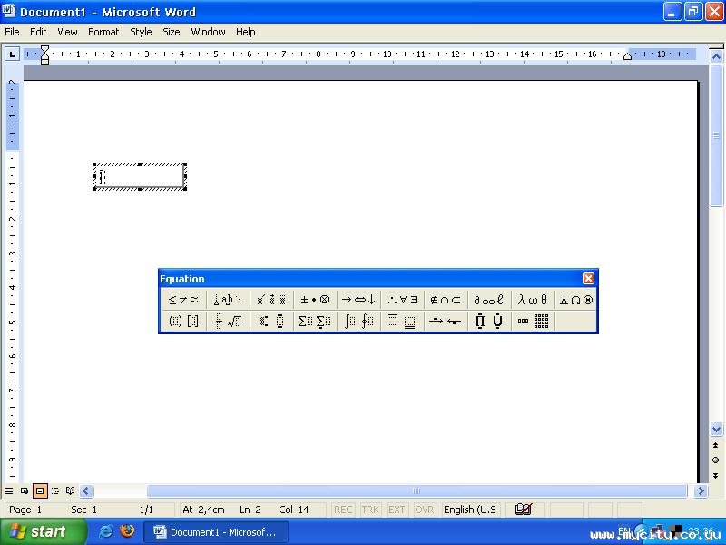Open the underbar and overbar templates palette
Screen dimensions: 726x545
(402, 321)
